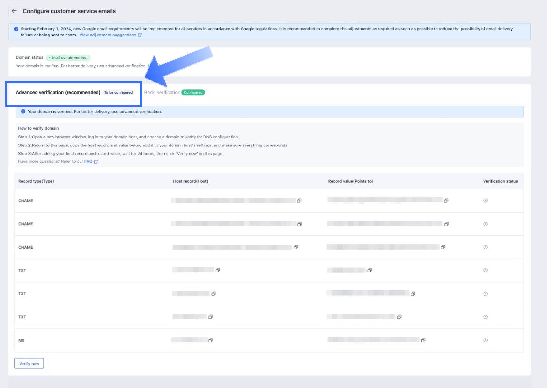Viewport: 547px width, 388px height.
Task: Open the Advanced verification (recommended) tab
Action: 58,93
